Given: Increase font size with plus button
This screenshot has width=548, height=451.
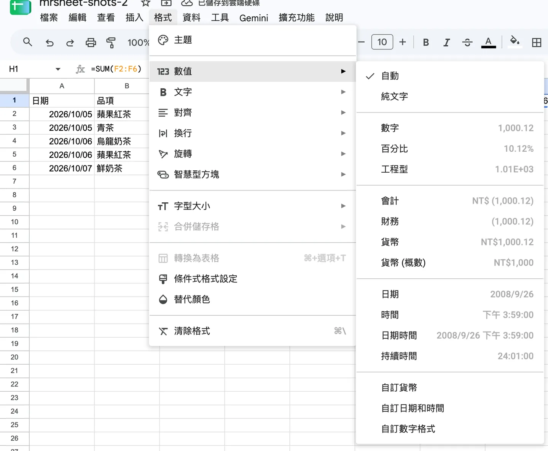Looking at the screenshot, I should tap(403, 42).
